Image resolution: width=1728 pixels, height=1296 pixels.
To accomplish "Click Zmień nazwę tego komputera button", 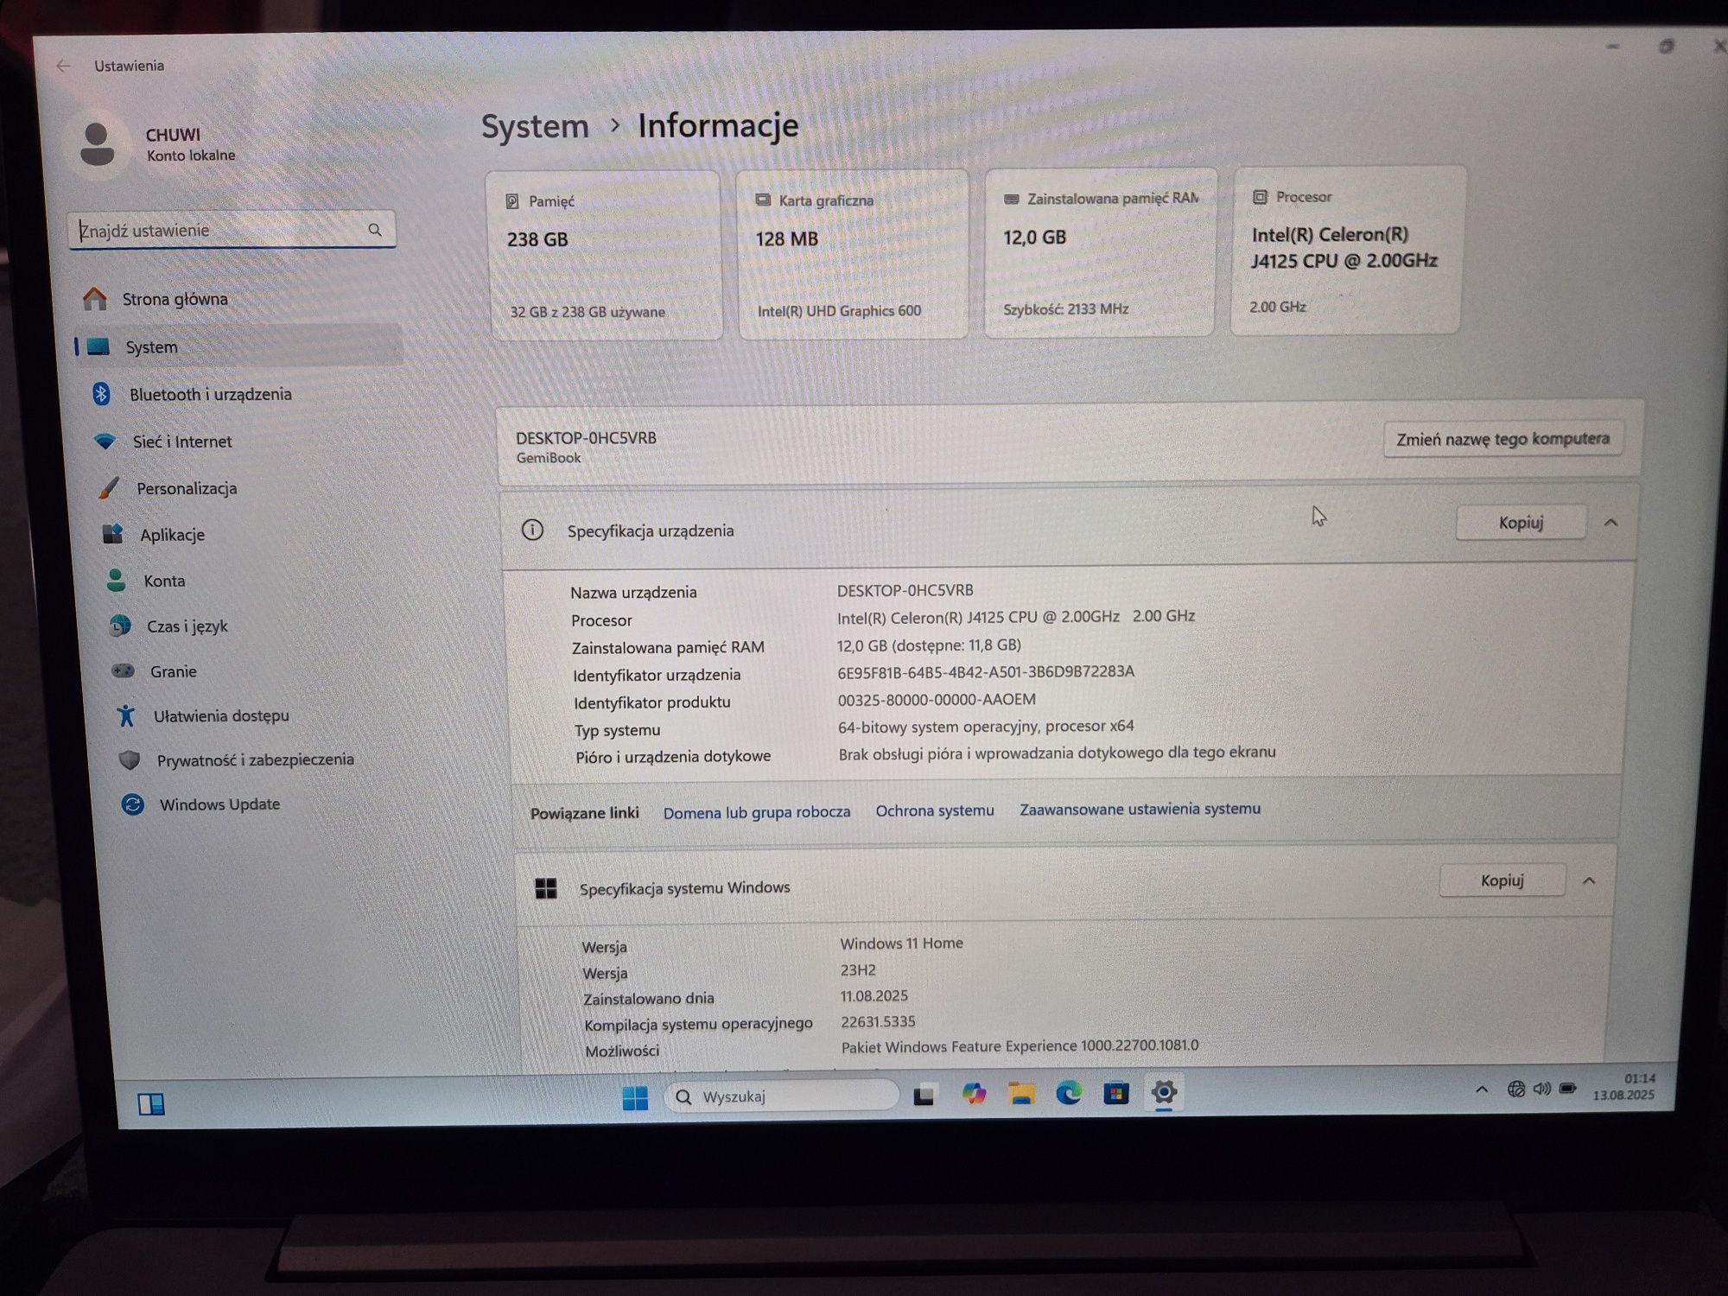I will tap(1502, 439).
